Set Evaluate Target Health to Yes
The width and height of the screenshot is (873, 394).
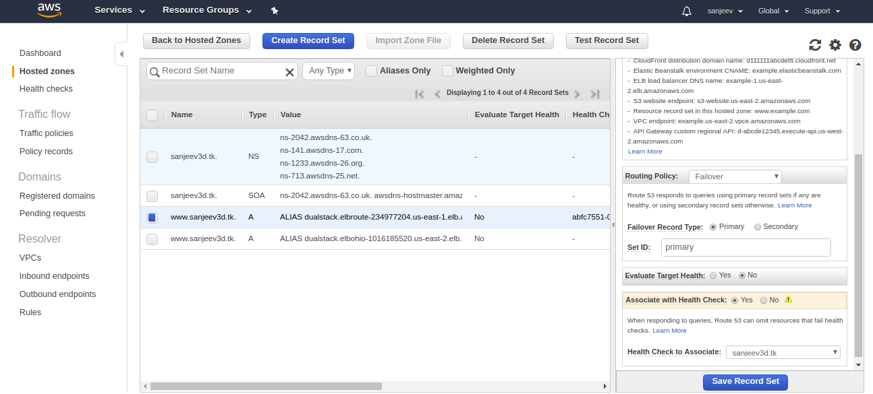tap(712, 275)
